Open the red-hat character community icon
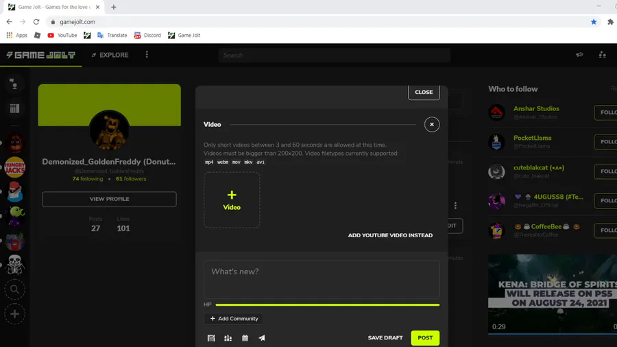Viewport: 617px width, 347px height. (x=14, y=192)
